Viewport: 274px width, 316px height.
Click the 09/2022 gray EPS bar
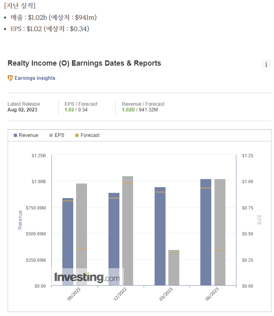pos(81,234)
